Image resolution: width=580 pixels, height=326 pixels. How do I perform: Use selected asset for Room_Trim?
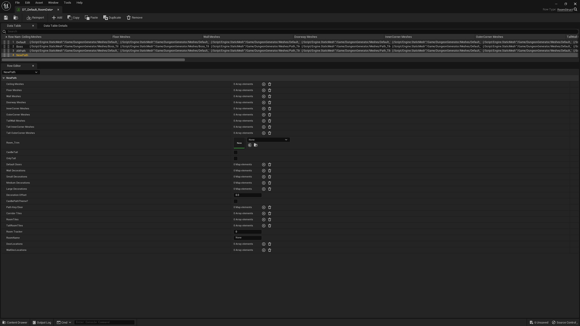click(x=250, y=145)
